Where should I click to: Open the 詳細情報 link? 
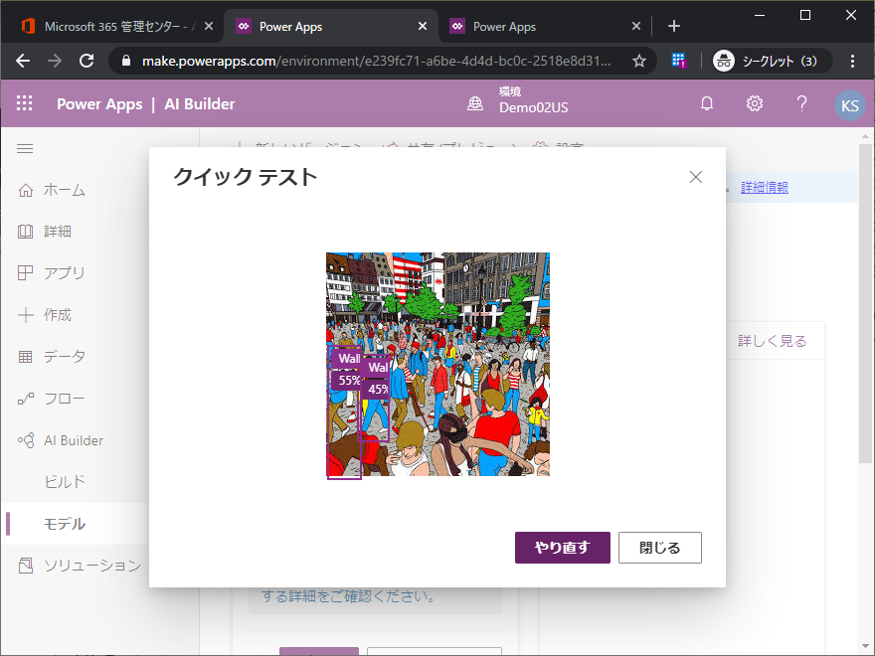point(765,188)
